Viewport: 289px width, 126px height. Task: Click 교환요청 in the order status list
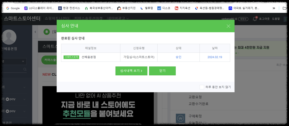195,97
